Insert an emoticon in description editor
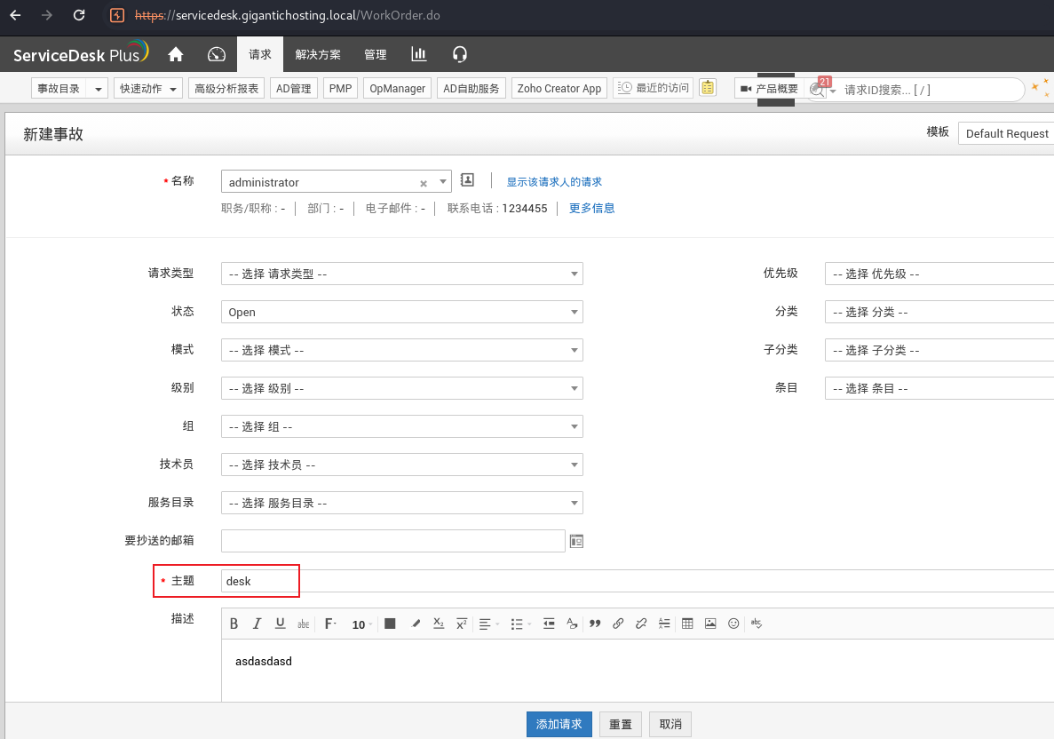This screenshot has height=739, width=1054. (x=733, y=624)
